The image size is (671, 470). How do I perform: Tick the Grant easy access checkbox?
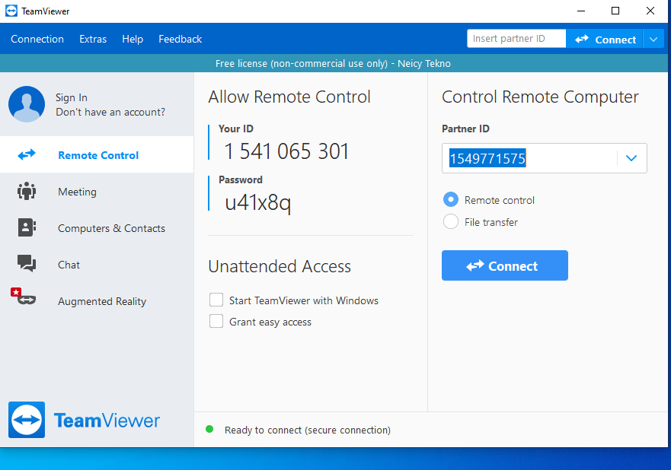(216, 321)
